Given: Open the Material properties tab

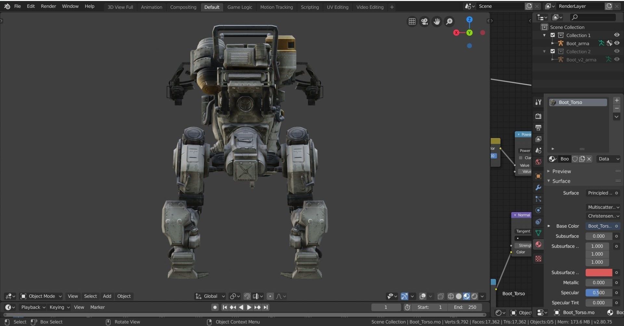Looking at the screenshot, I should (538, 244).
